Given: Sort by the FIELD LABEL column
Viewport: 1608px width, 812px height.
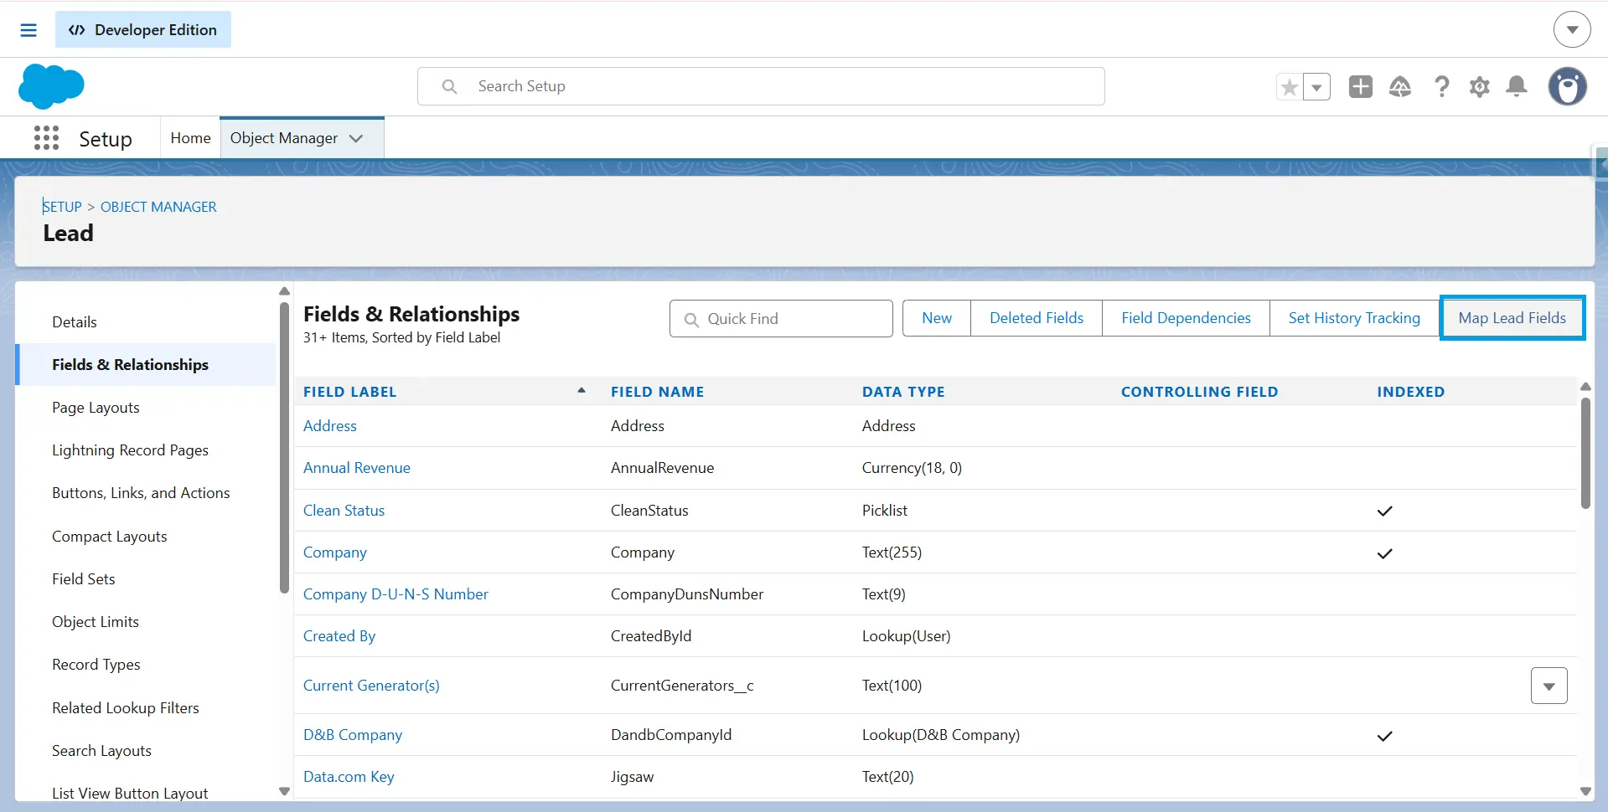Looking at the screenshot, I should [x=350, y=392].
